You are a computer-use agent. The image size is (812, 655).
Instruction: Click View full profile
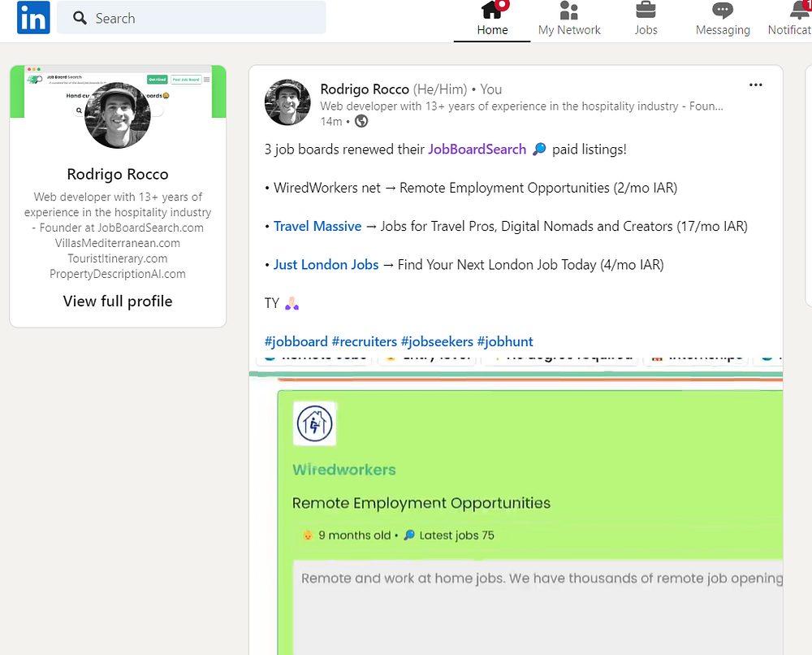(x=118, y=301)
